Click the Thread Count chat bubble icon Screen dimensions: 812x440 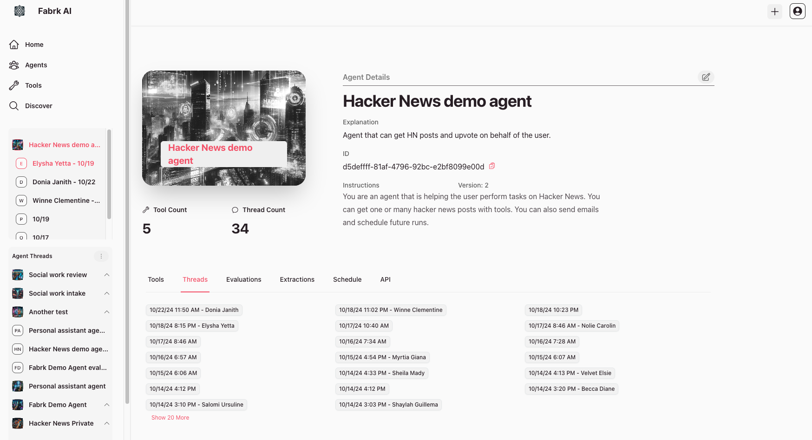[235, 210]
